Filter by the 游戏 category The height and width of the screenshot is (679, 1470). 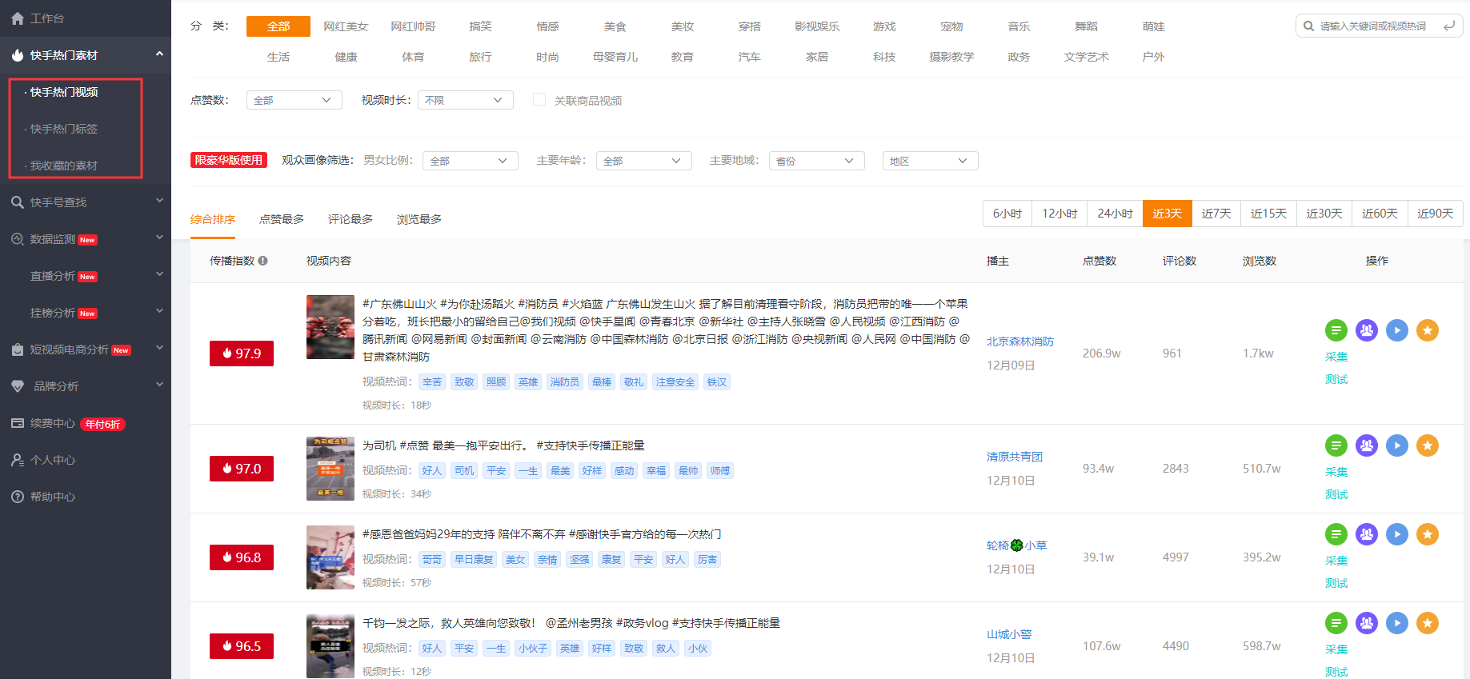click(x=884, y=26)
